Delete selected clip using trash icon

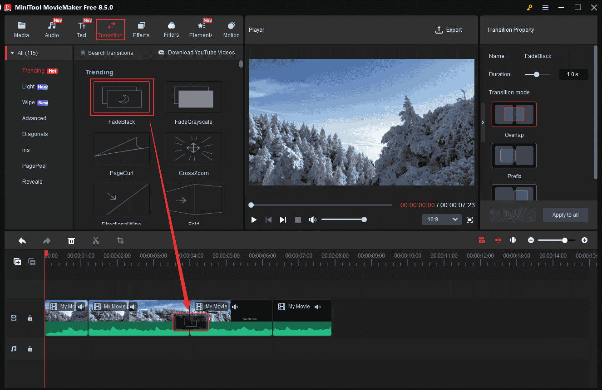pos(71,240)
